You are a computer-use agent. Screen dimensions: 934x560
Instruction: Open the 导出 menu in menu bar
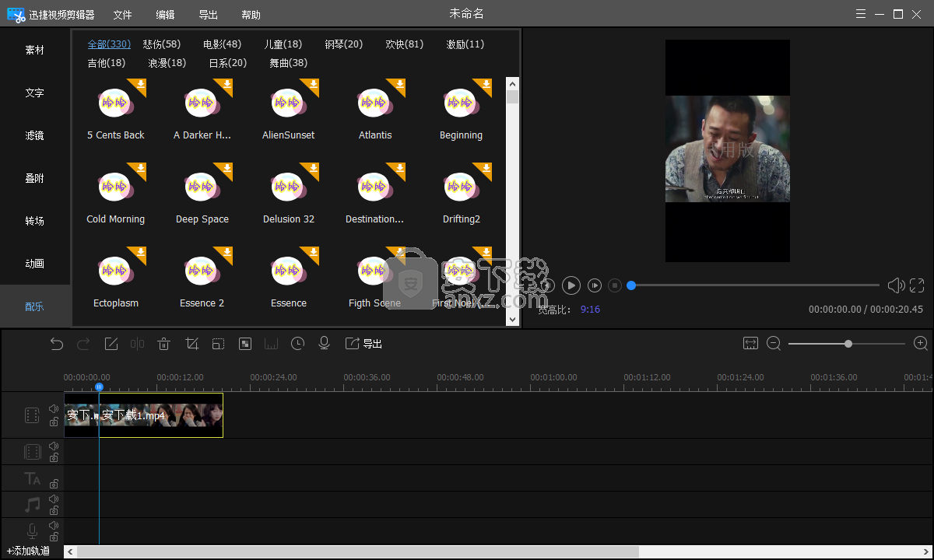[x=208, y=15]
